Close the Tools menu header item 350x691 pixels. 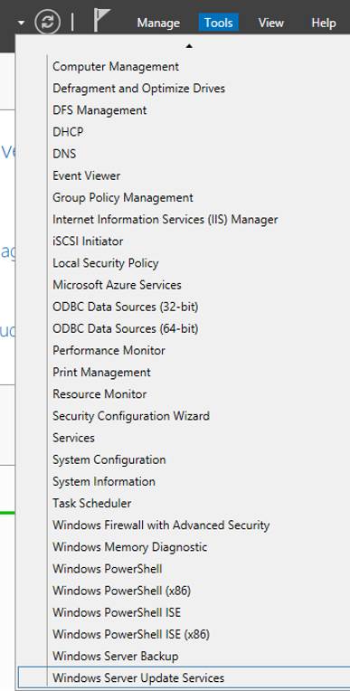pos(218,23)
